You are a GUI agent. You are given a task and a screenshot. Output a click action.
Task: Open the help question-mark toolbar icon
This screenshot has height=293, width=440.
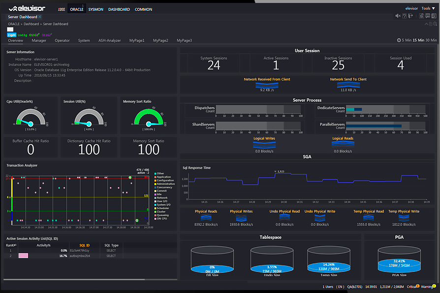coord(405,16)
